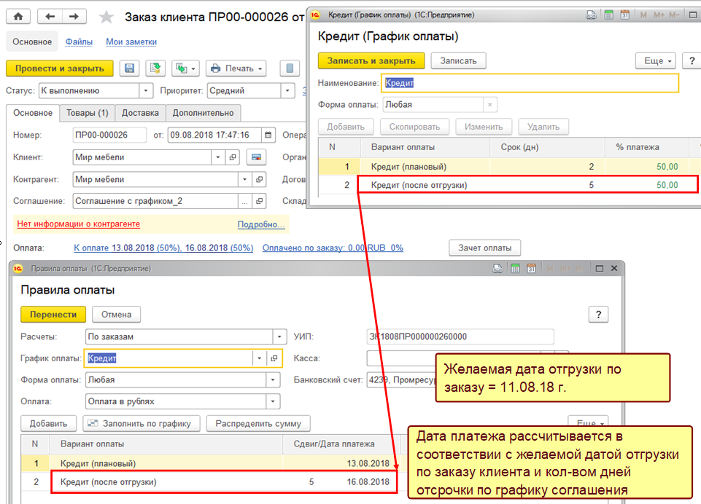Image resolution: width=701 pixels, height=504 pixels.
Task: Expand the Приоритет dropdown
Action: click(287, 90)
